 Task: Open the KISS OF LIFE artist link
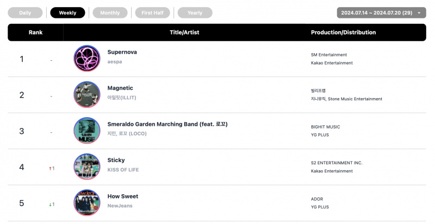(x=123, y=170)
